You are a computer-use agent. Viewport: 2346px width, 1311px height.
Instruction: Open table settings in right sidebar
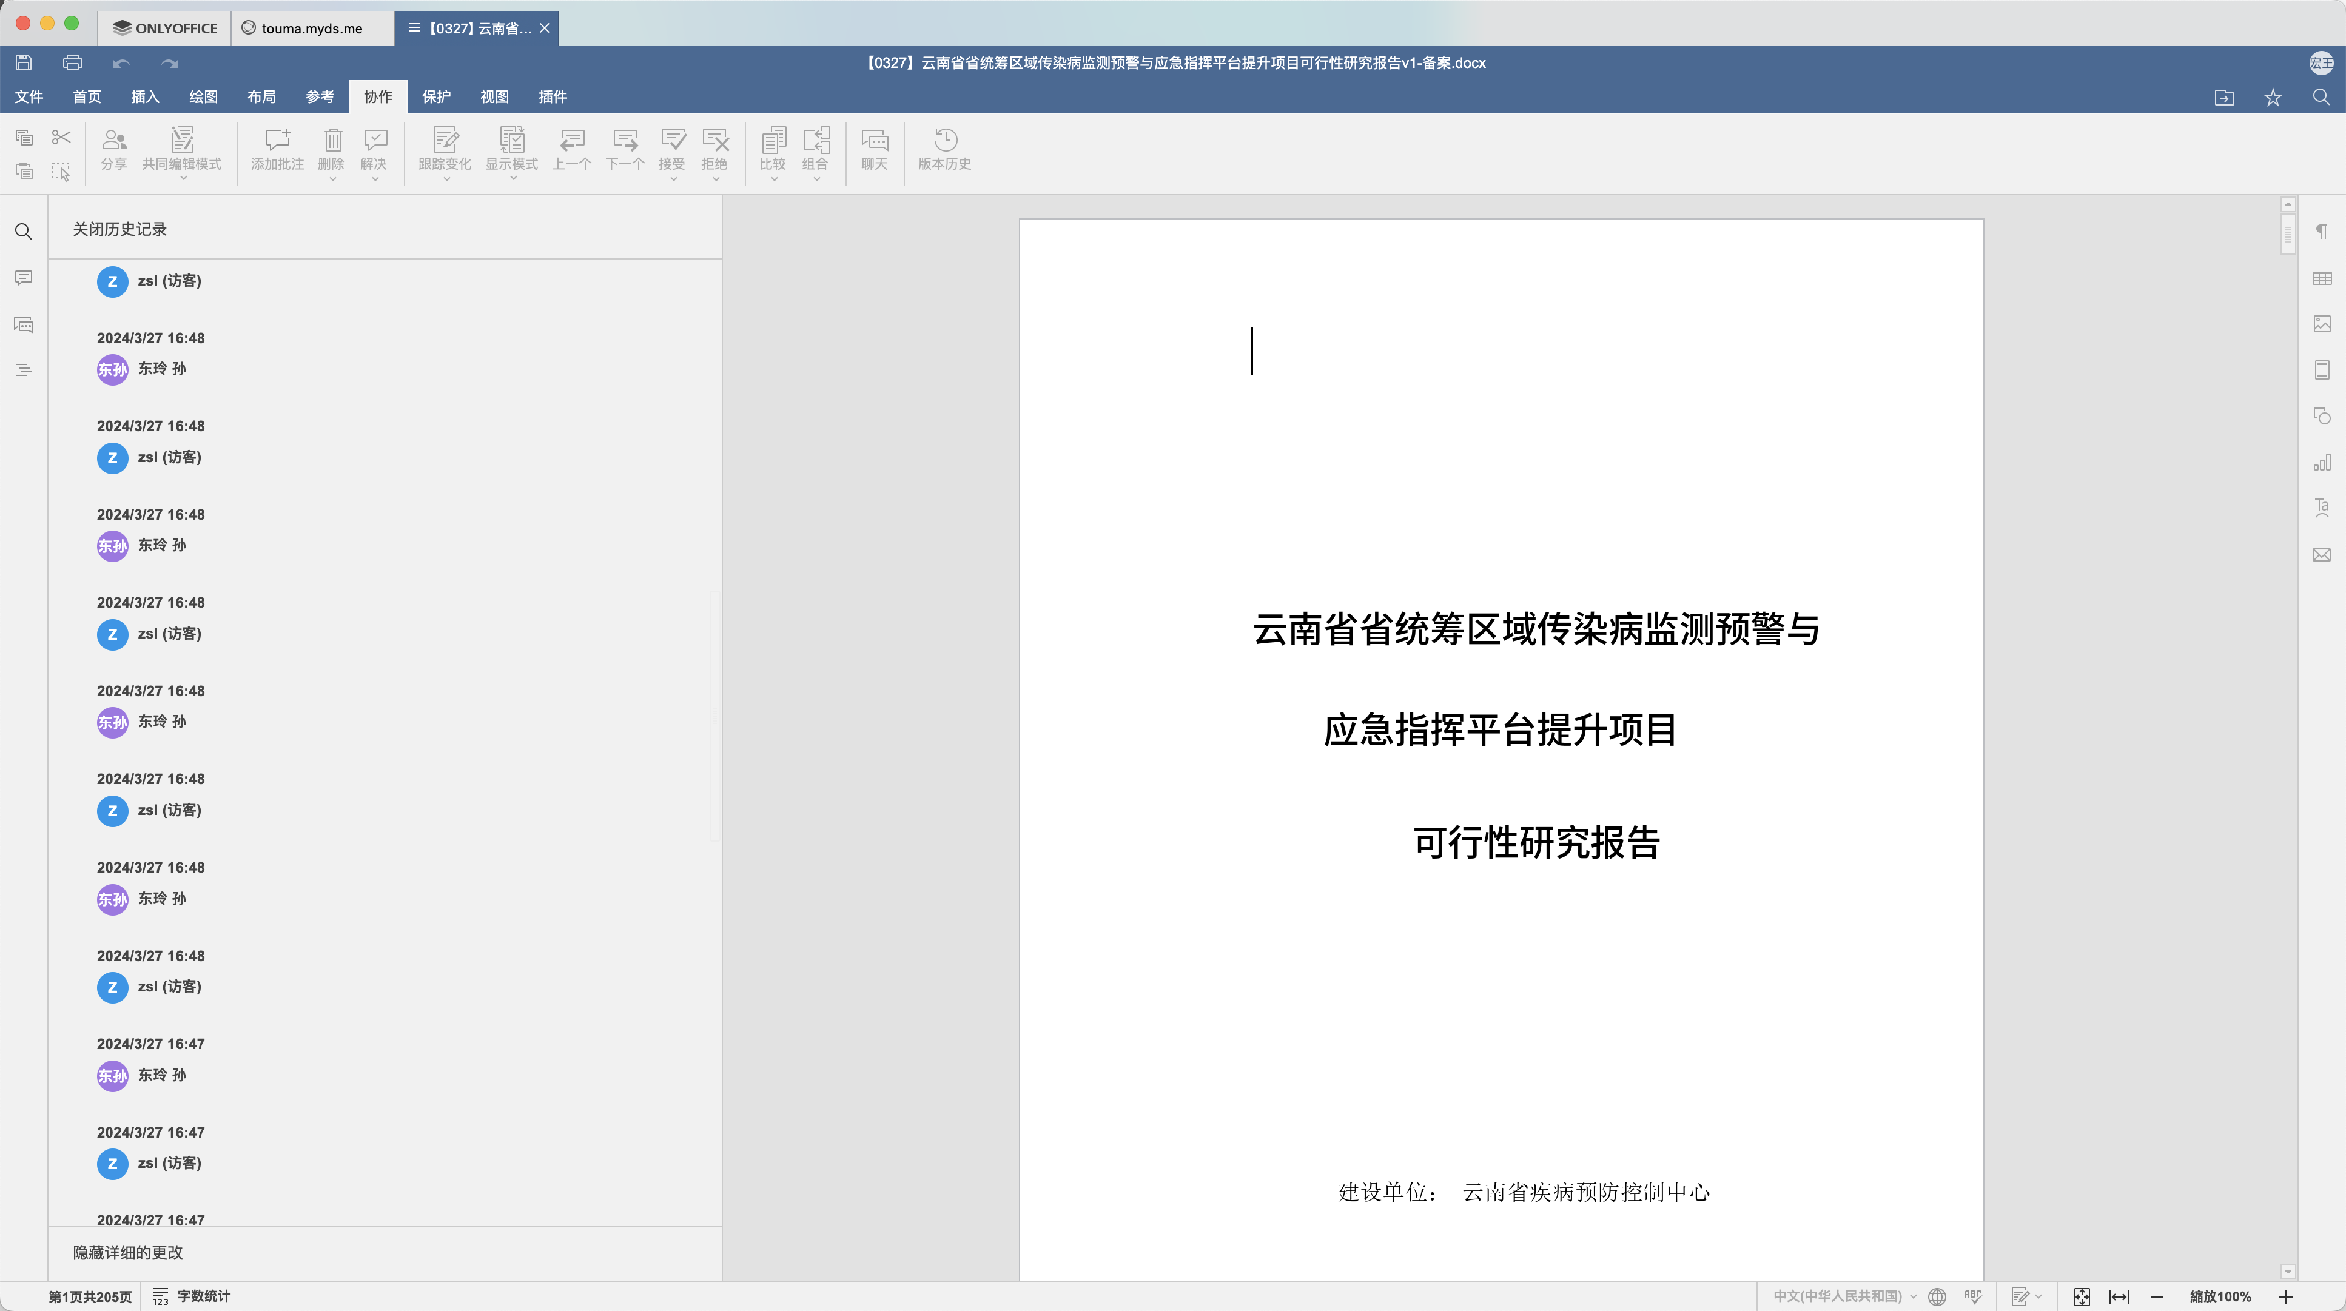tap(2321, 278)
